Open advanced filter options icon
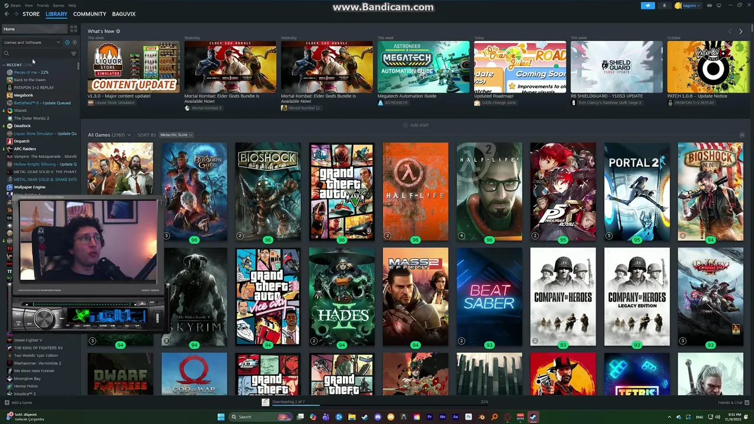This screenshot has height=424, width=754. click(74, 54)
